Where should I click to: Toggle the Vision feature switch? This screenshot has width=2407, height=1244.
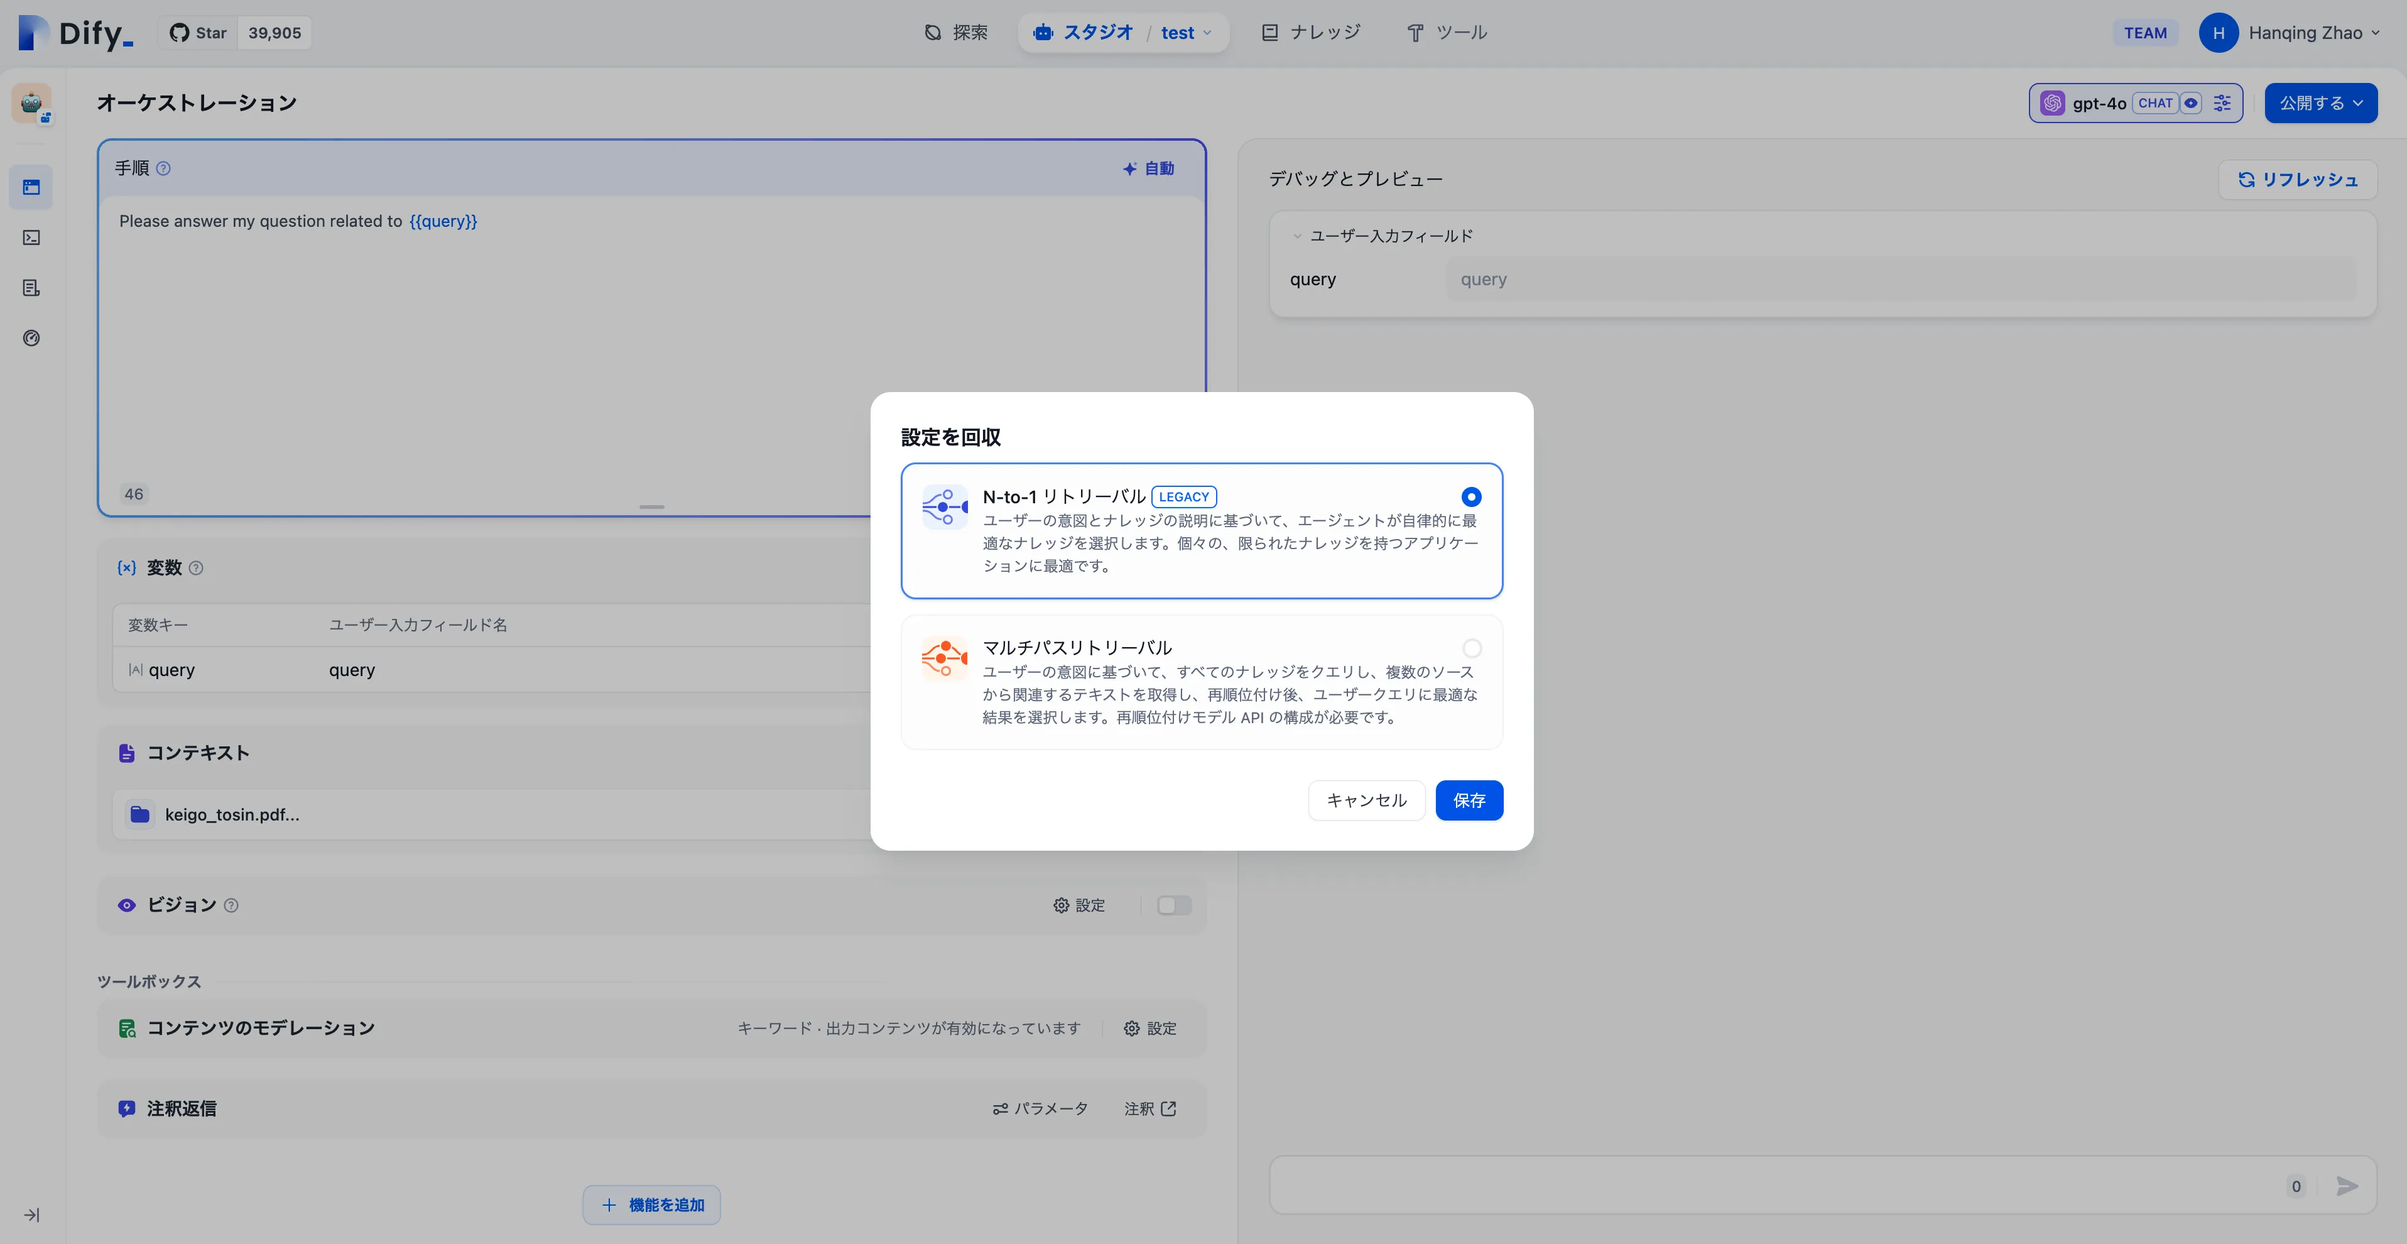coord(1173,905)
